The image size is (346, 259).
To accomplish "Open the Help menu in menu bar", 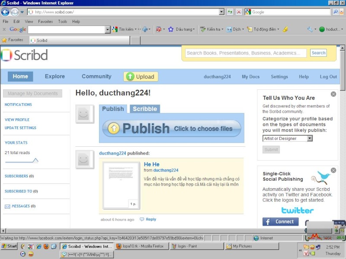I will click(76, 21).
